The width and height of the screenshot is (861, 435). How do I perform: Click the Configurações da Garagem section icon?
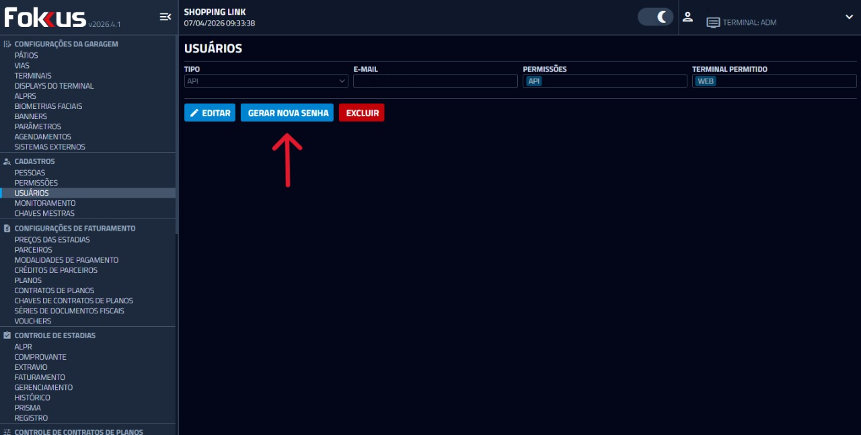7,44
